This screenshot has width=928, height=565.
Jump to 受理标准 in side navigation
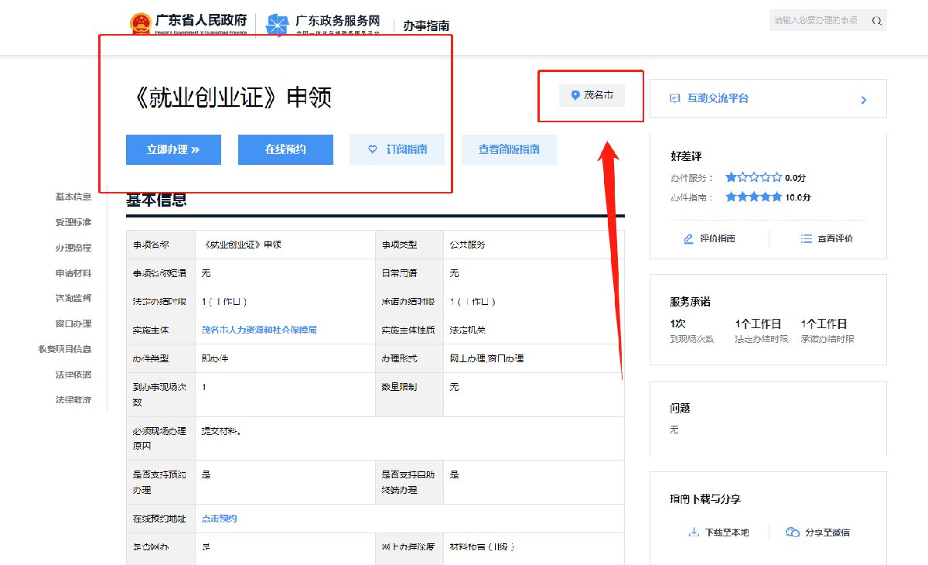pos(73,222)
